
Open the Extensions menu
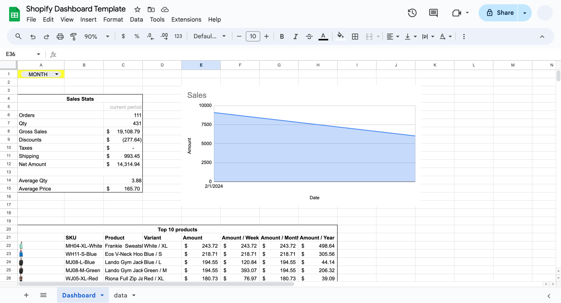coord(186,19)
